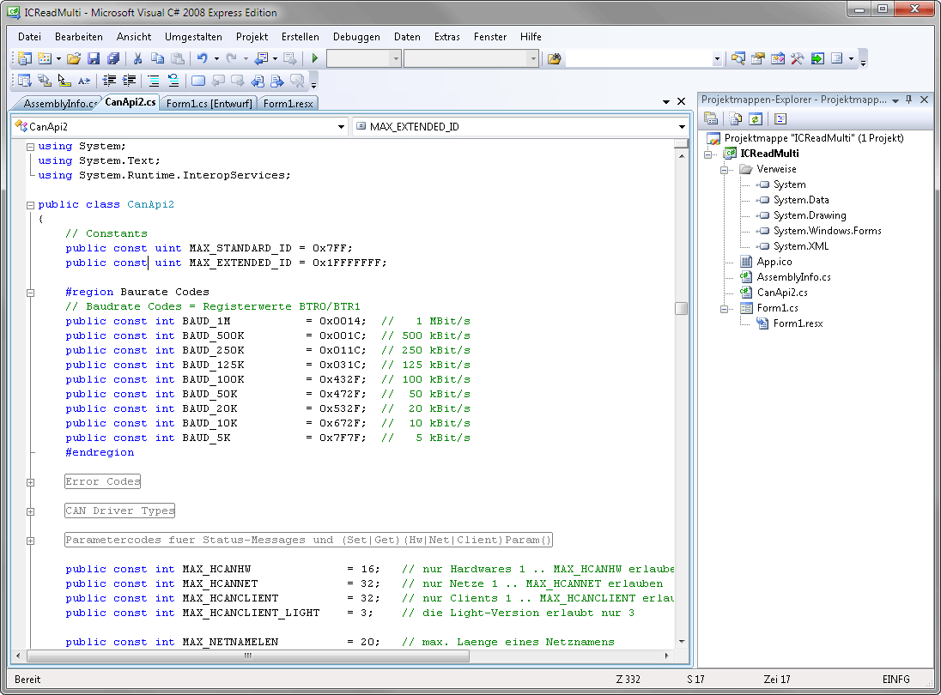This screenshot has width=941, height=695.
Task: Save the current file with the floppy disk icon
Action: pyautogui.click(x=94, y=58)
